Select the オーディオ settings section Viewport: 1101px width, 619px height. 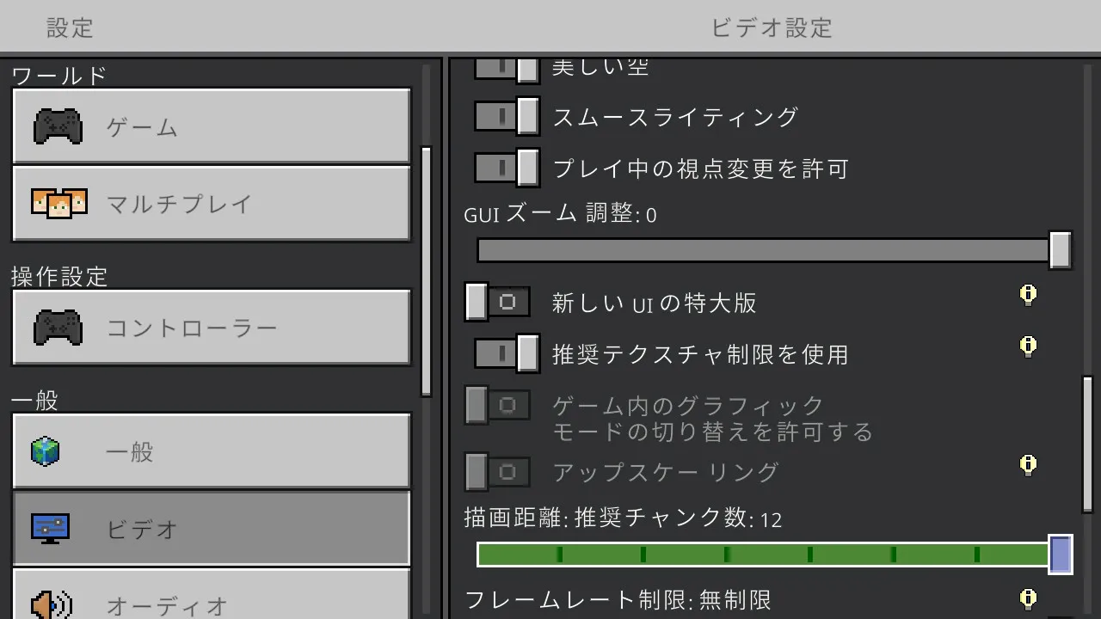coord(211,602)
